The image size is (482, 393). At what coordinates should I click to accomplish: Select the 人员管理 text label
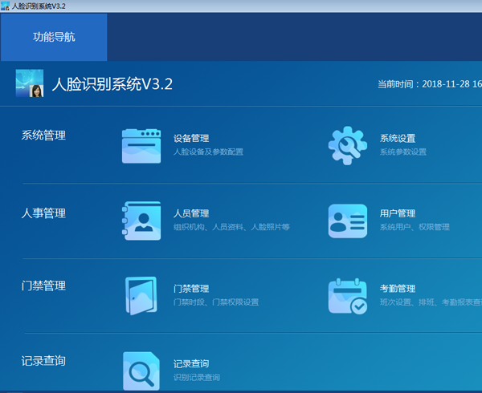click(191, 214)
